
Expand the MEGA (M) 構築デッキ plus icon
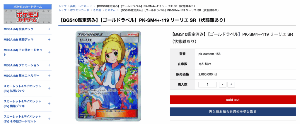(x=49, y=40)
